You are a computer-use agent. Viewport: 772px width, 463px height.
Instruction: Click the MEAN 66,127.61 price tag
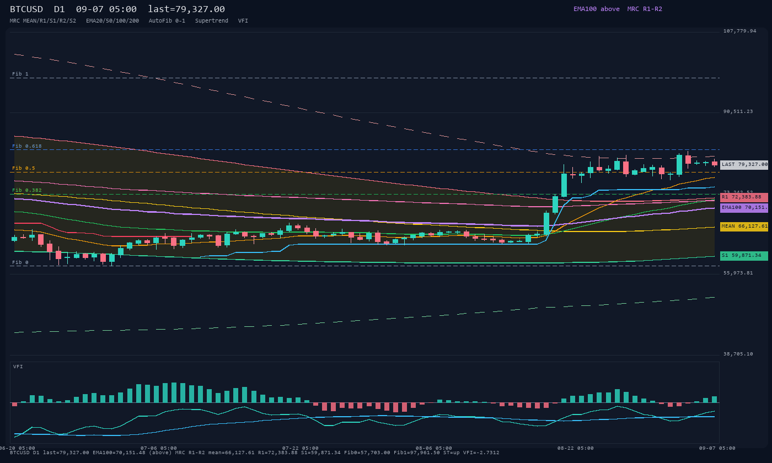click(744, 226)
